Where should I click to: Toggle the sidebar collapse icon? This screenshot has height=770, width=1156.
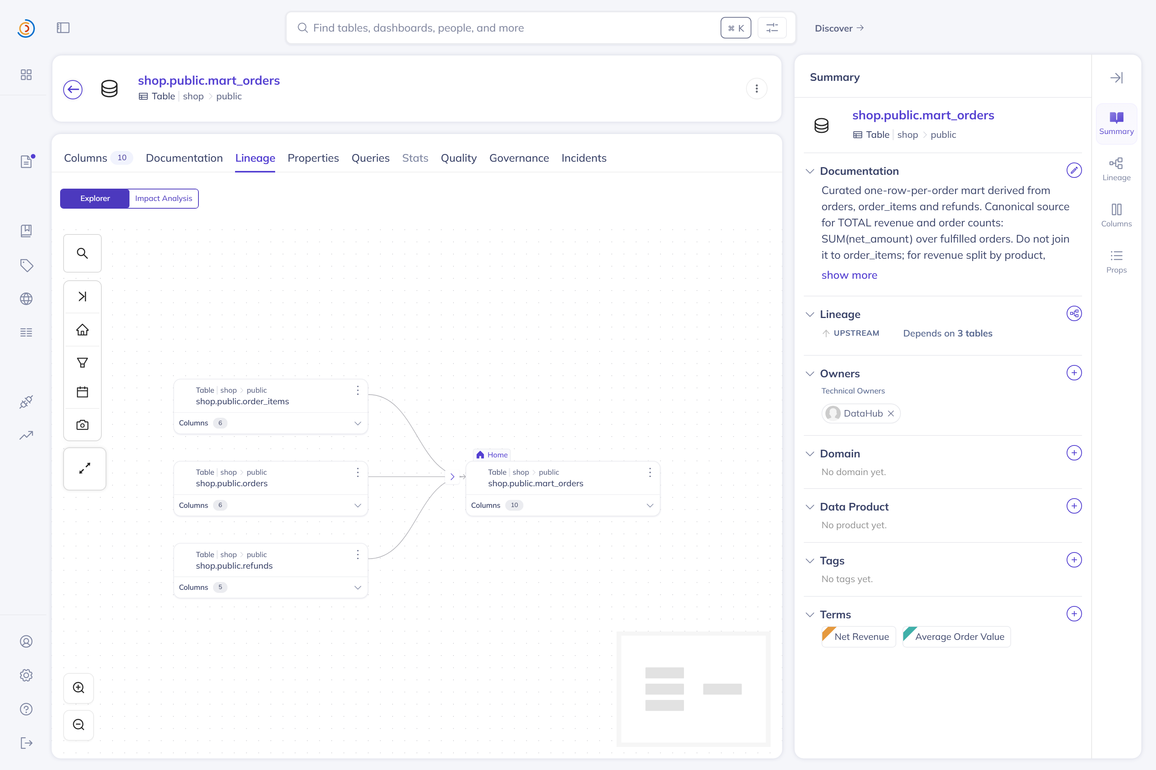coord(63,28)
